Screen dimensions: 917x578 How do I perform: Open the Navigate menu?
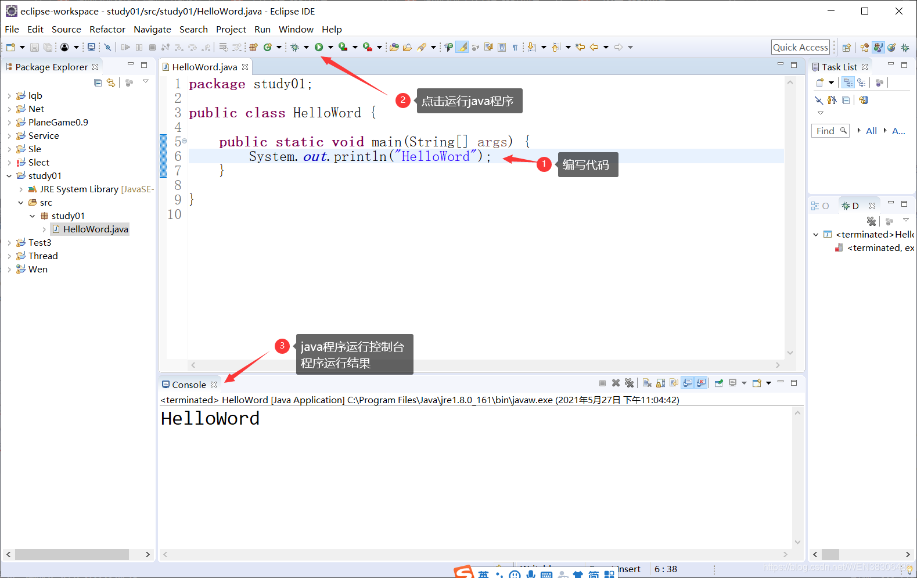152,29
